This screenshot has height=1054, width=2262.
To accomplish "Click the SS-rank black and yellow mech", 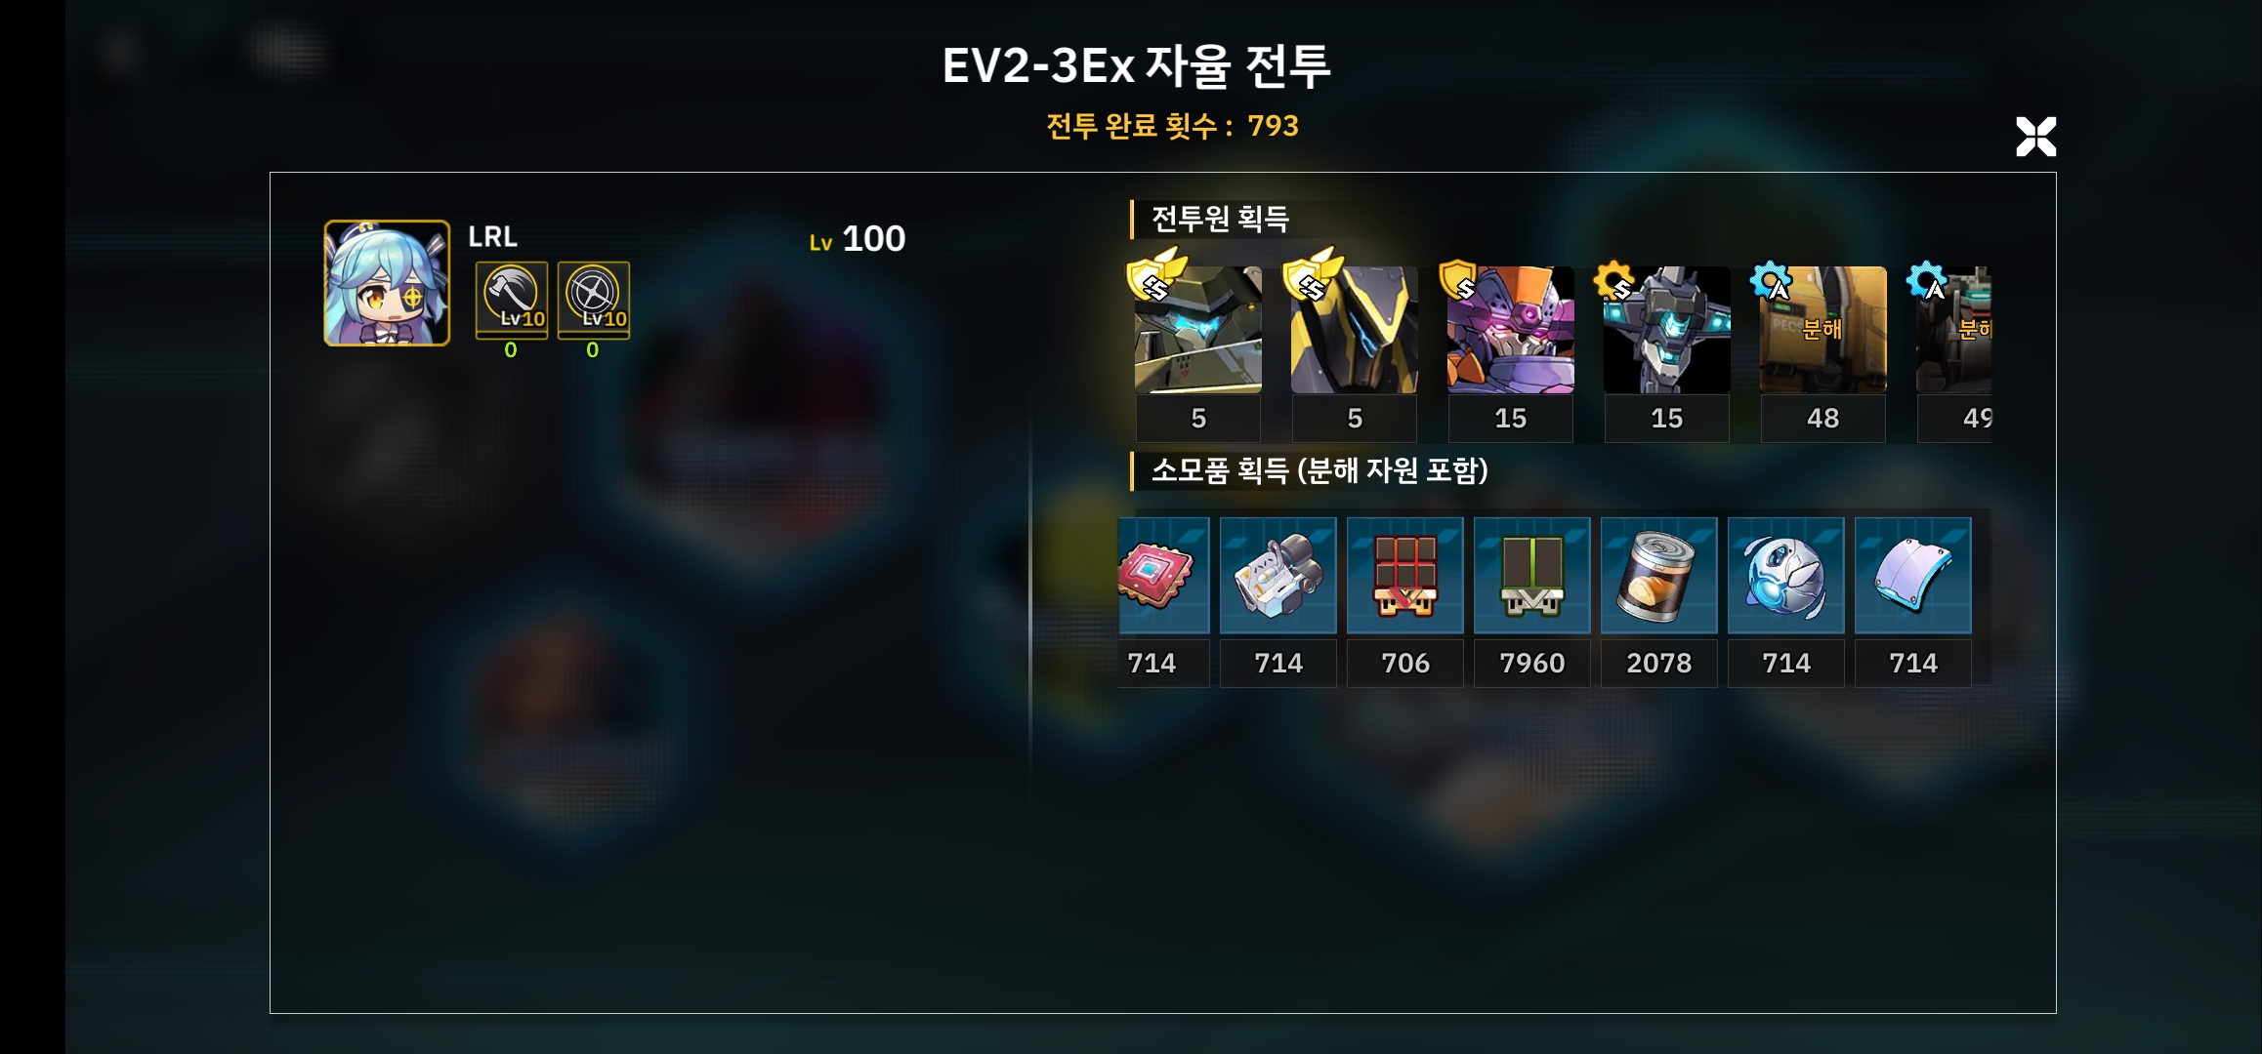I will (1354, 330).
